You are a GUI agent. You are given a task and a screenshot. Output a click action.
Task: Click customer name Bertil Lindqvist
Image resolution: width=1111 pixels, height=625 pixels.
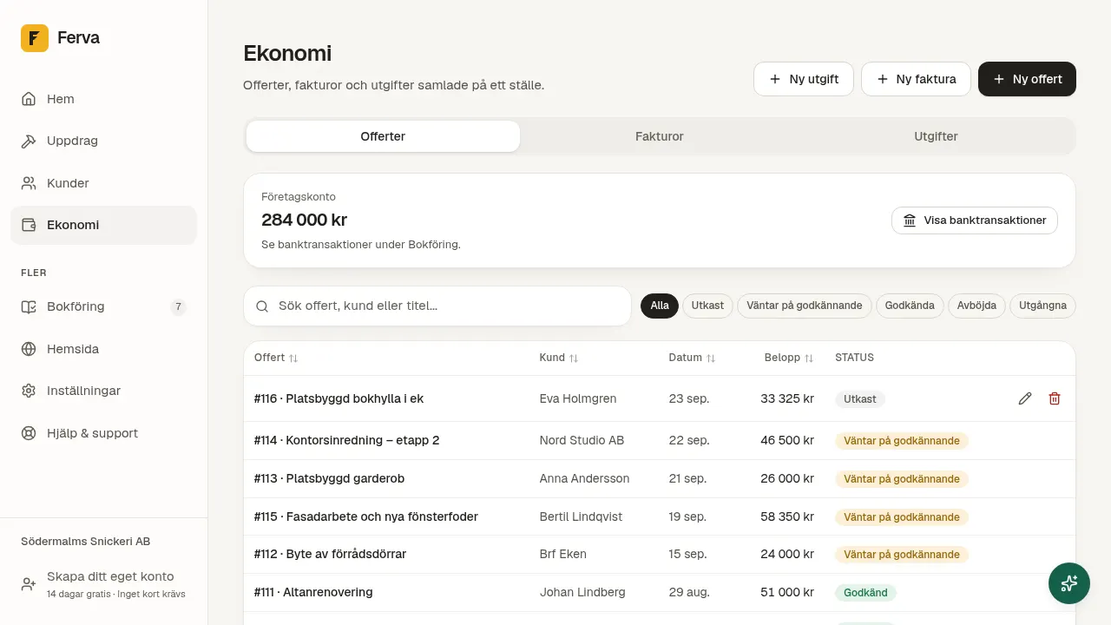[x=581, y=517]
